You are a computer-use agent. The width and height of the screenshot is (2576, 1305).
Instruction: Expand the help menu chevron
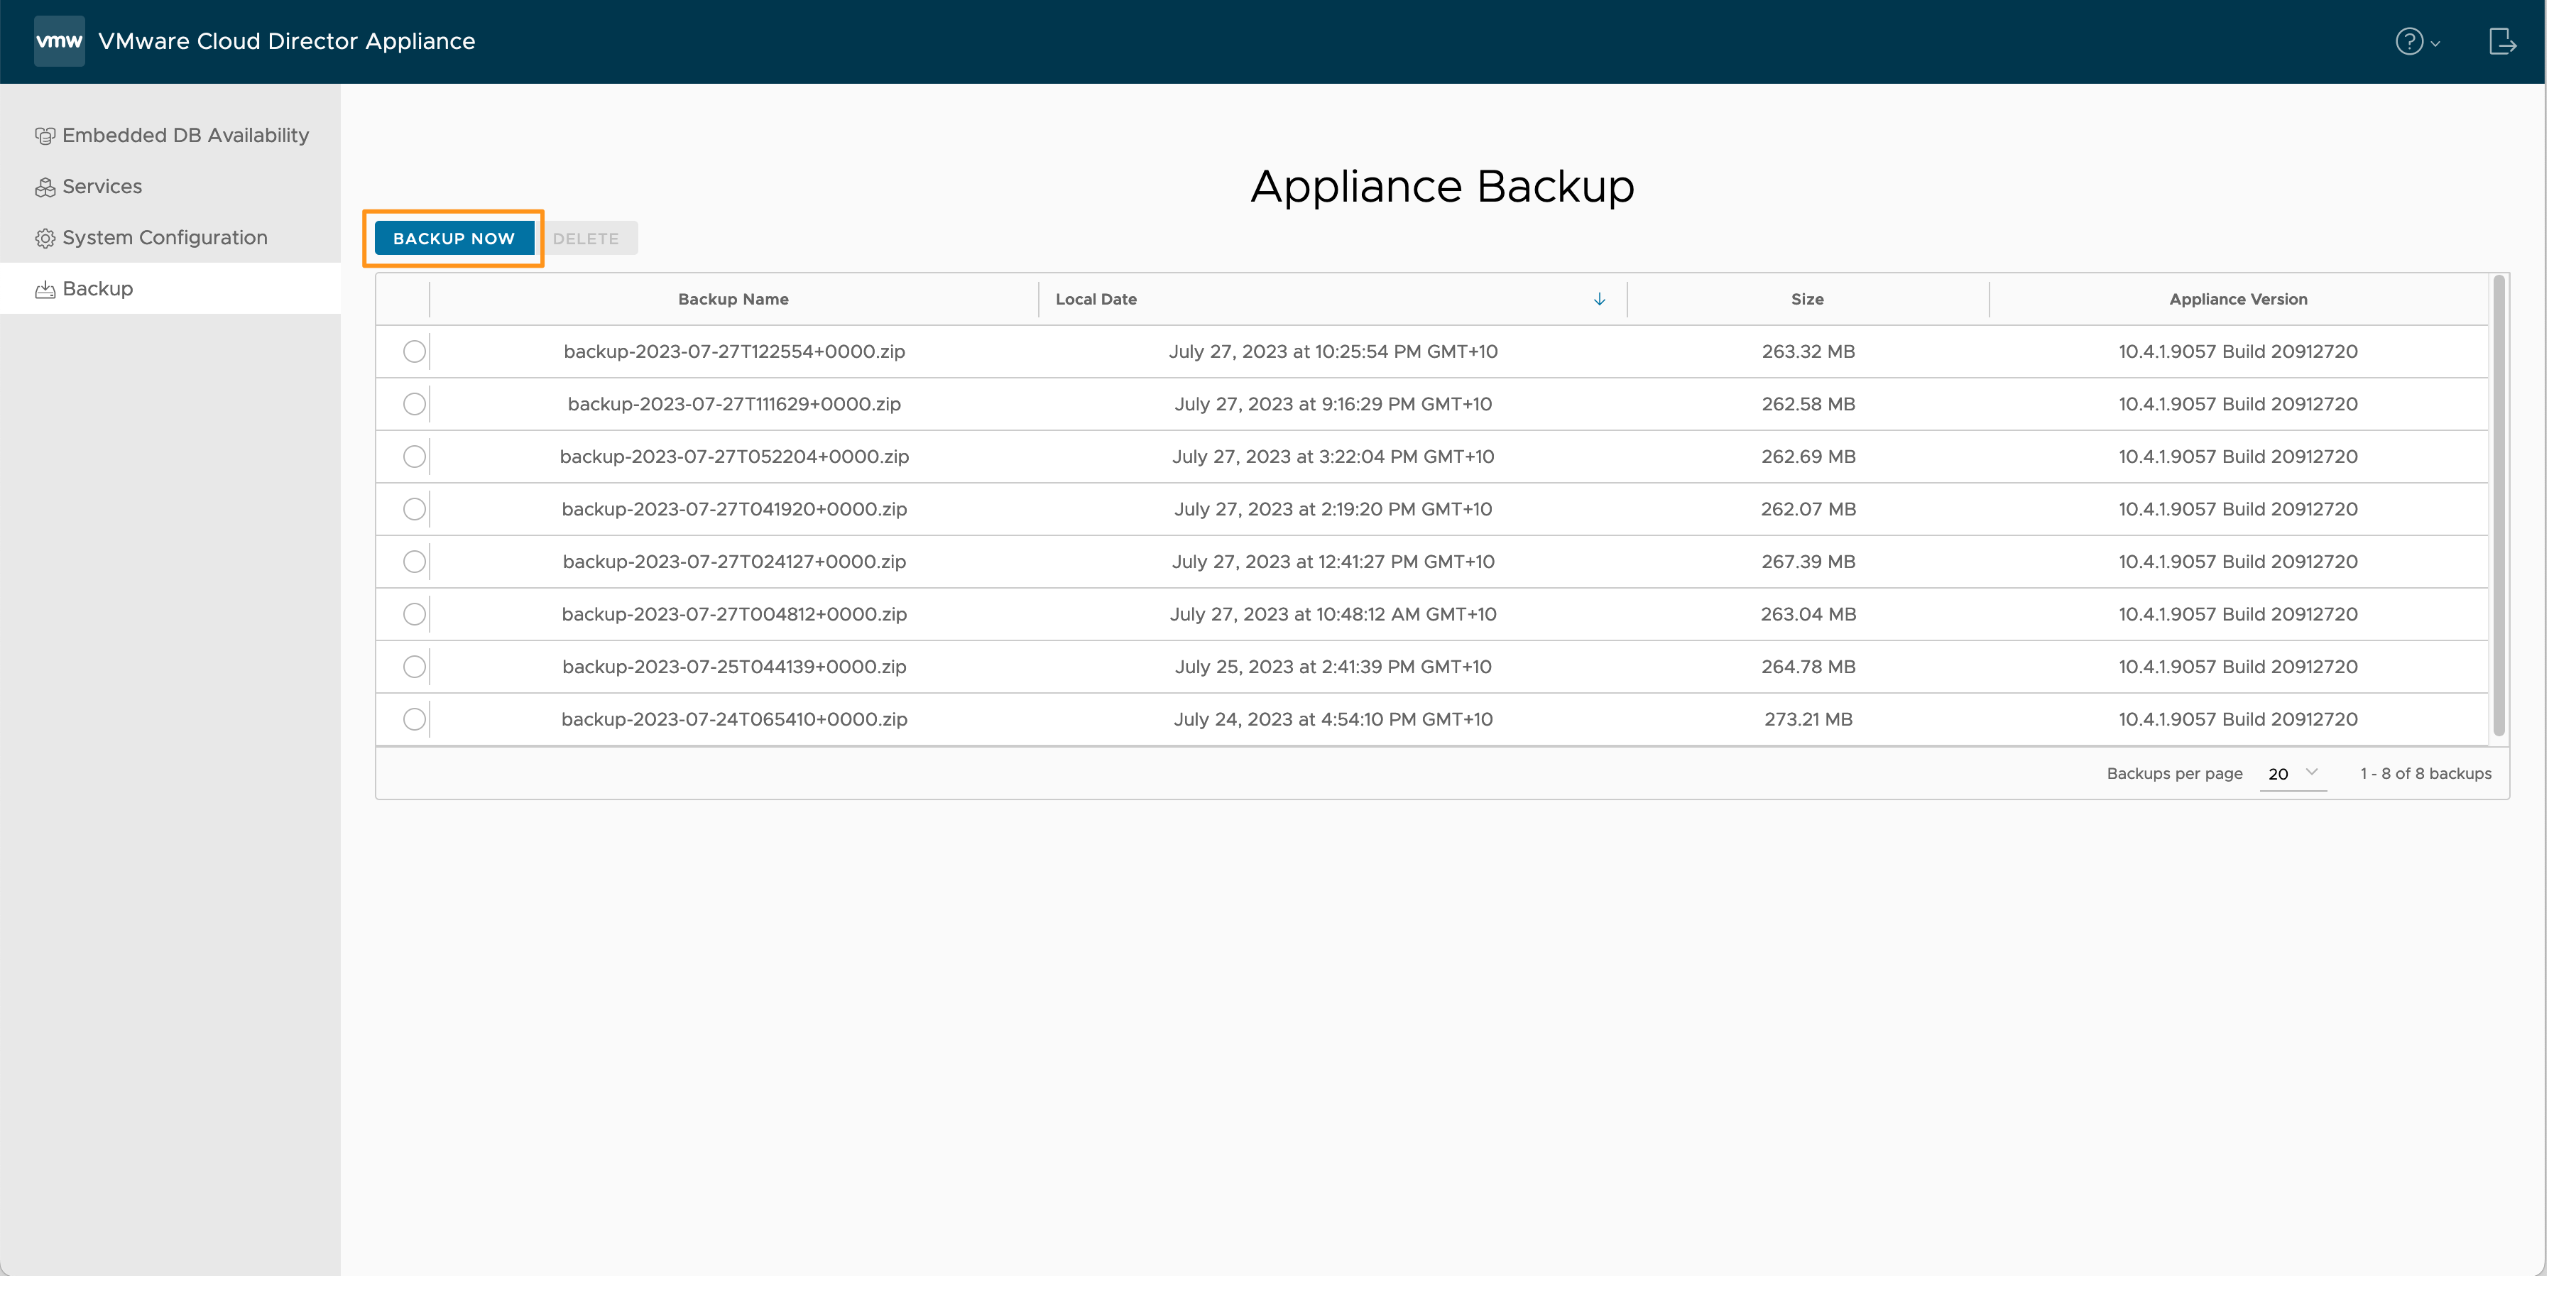pyautogui.click(x=2435, y=43)
